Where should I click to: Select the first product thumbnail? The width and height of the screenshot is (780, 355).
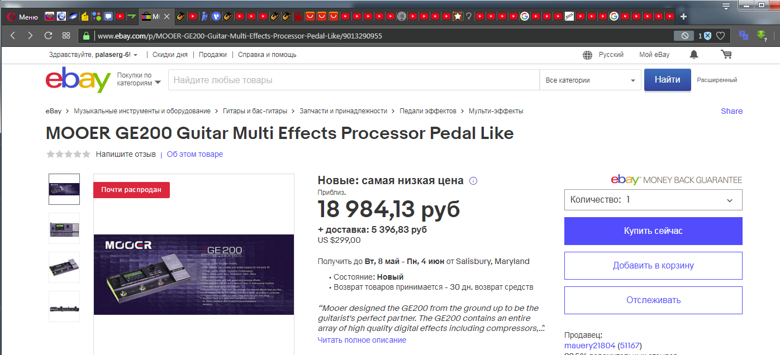pyautogui.click(x=64, y=189)
